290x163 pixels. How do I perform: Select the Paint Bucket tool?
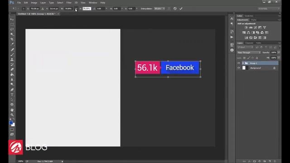[12, 74]
